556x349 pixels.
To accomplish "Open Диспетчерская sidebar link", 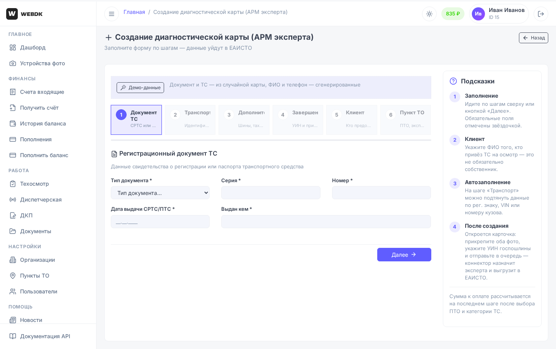I will 48,200.
